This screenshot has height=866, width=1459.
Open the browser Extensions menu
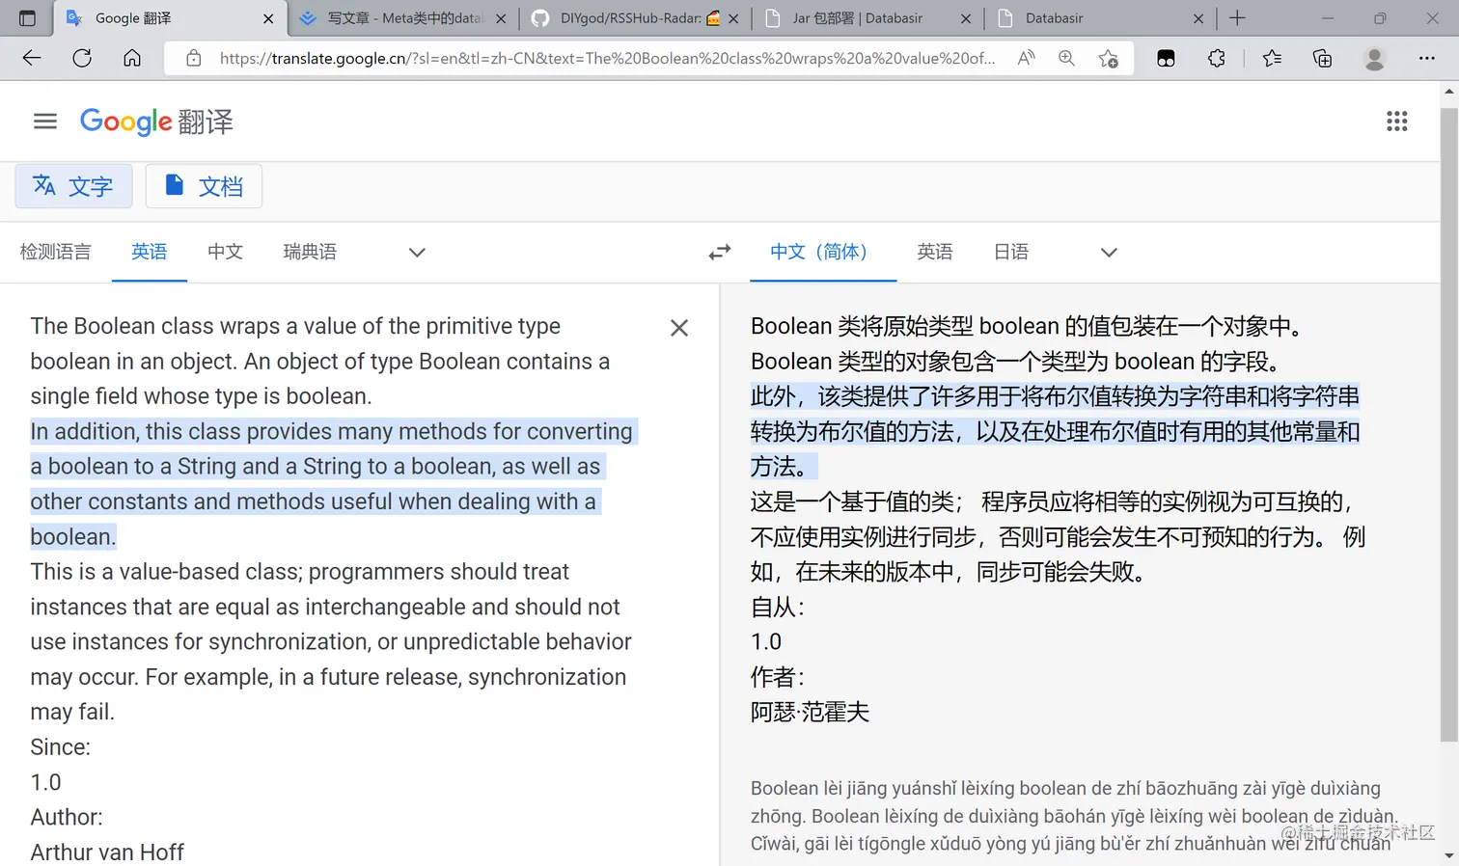(x=1217, y=58)
